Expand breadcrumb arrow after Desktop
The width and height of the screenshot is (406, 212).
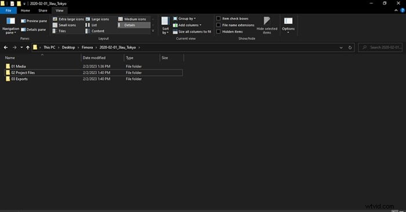pos(78,47)
